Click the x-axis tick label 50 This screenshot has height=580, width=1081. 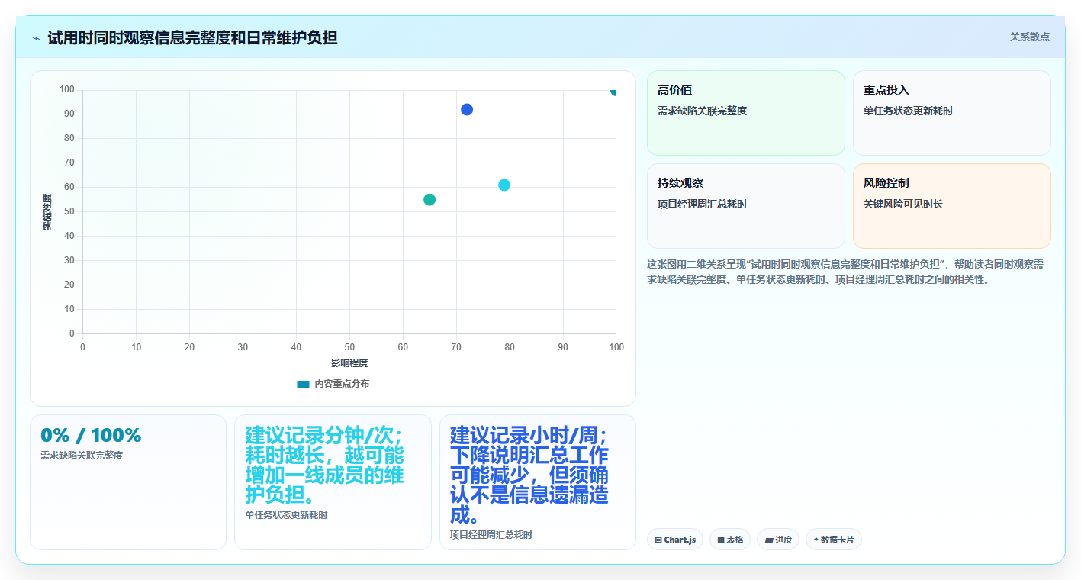click(x=349, y=347)
